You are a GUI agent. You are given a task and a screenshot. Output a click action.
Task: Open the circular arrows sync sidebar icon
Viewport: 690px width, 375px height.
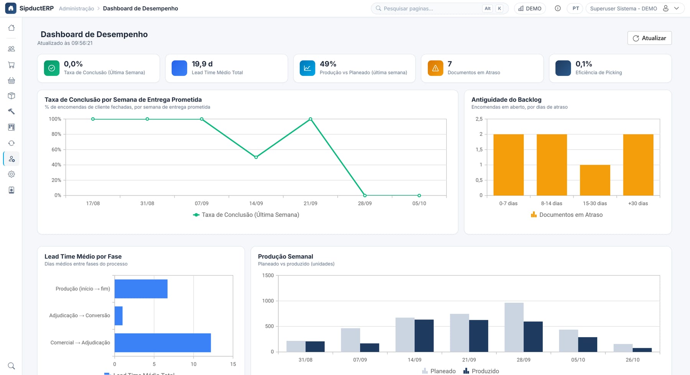tap(11, 143)
